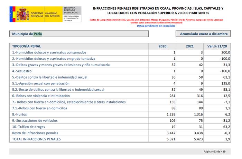Click the TIPOLOGÍA PENAL column header
The height and width of the screenshot is (159, 242).
tap(26, 46)
